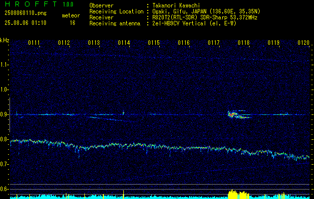The width and height of the screenshot is (314, 199).
Task: Click the meteor count 16
Action: [72, 23]
